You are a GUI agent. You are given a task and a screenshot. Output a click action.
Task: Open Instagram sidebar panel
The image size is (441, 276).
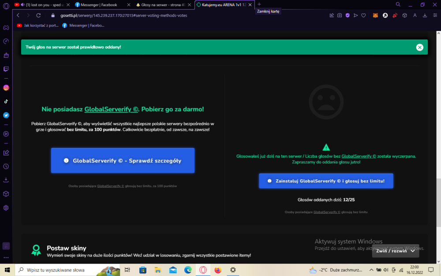(6, 88)
